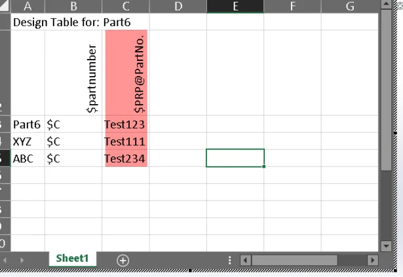403x277 pixels.
Task: Click horizontal scrollbar right arrow
Action: coord(373,260)
